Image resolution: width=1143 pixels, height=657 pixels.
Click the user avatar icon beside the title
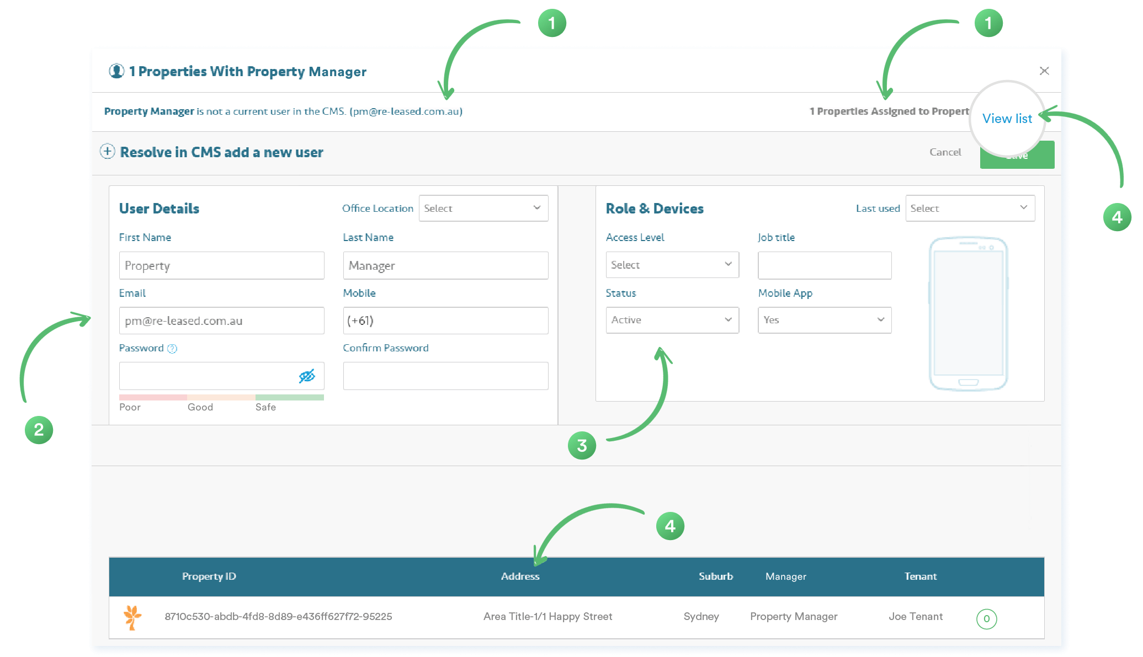(116, 71)
